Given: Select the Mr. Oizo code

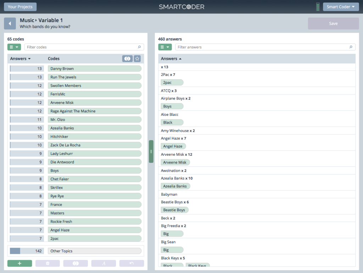Looking at the screenshot, I should 95,120.
